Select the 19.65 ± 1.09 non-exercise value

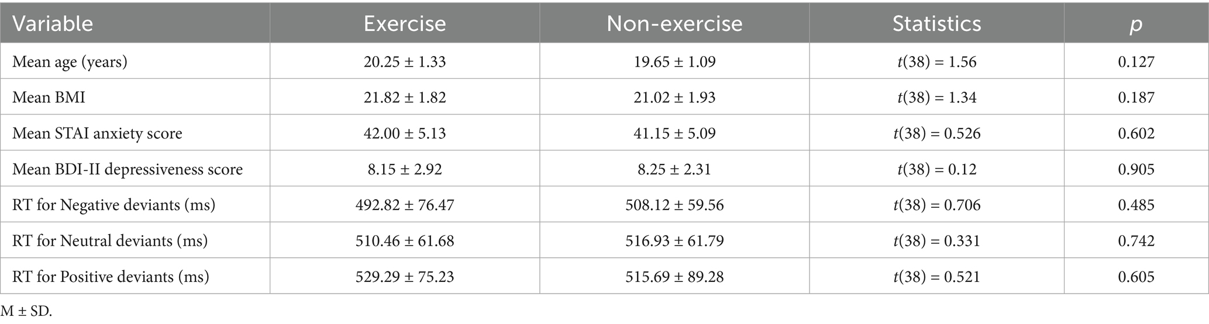674,61
